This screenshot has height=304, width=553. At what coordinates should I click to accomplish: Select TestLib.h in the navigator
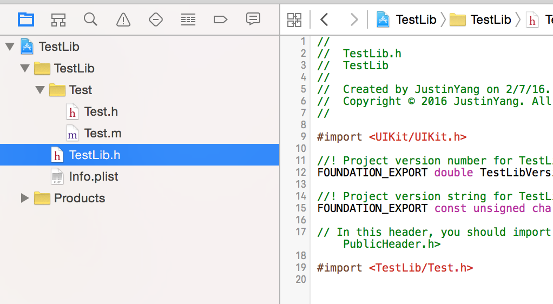140,155
